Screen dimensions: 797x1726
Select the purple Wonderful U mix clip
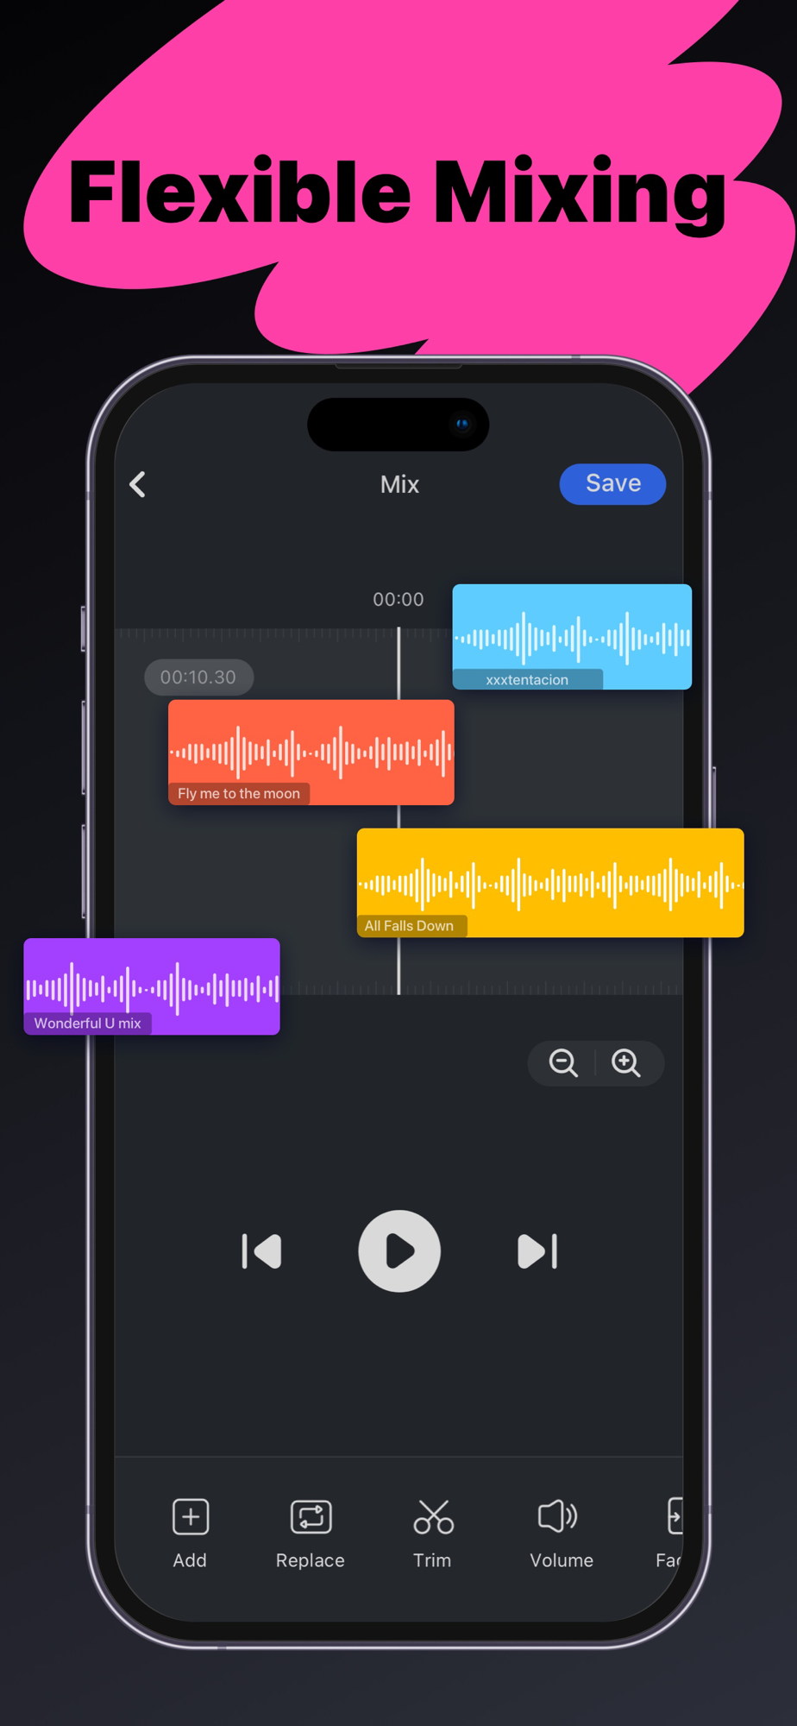(x=152, y=986)
